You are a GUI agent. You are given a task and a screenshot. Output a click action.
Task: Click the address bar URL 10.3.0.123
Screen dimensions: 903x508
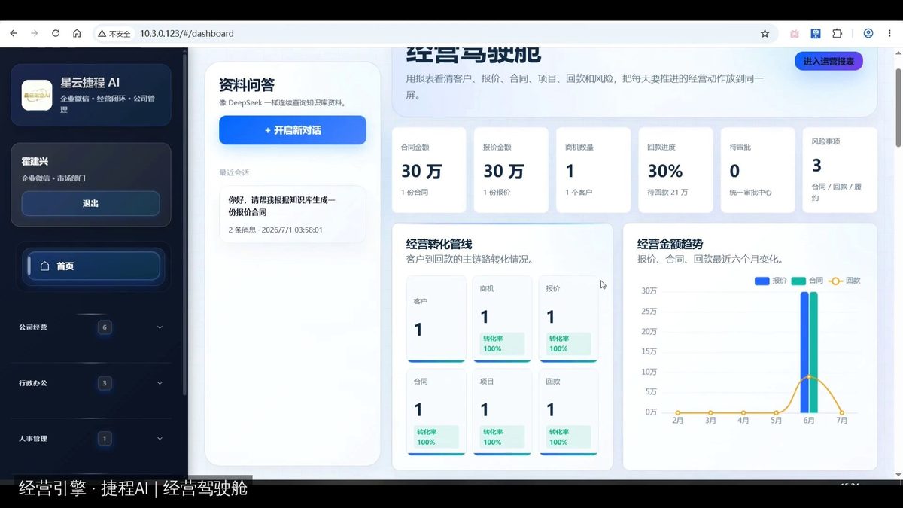tap(187, 34)
